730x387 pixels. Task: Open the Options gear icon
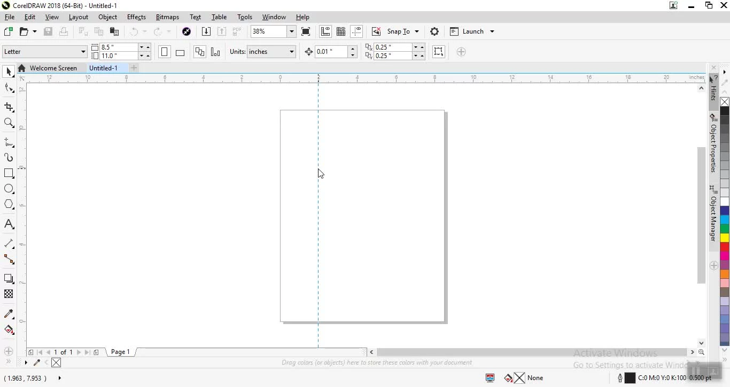(x=434, y=31)
